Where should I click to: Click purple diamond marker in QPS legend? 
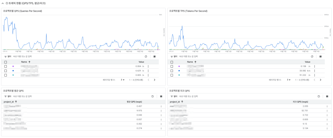[13, 66]
